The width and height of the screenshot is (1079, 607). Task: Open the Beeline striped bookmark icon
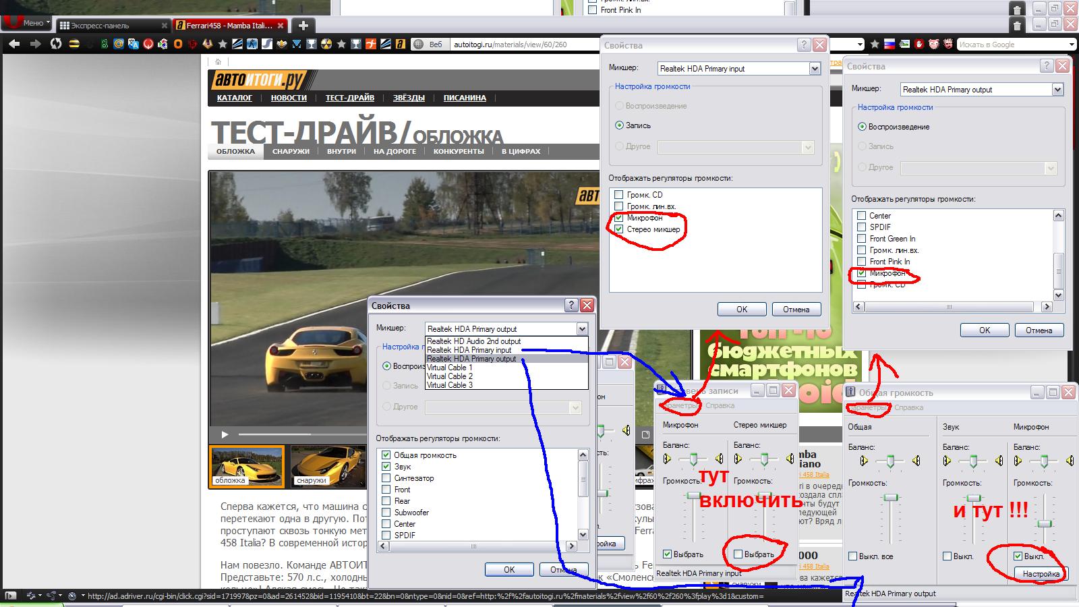[74, 44]
